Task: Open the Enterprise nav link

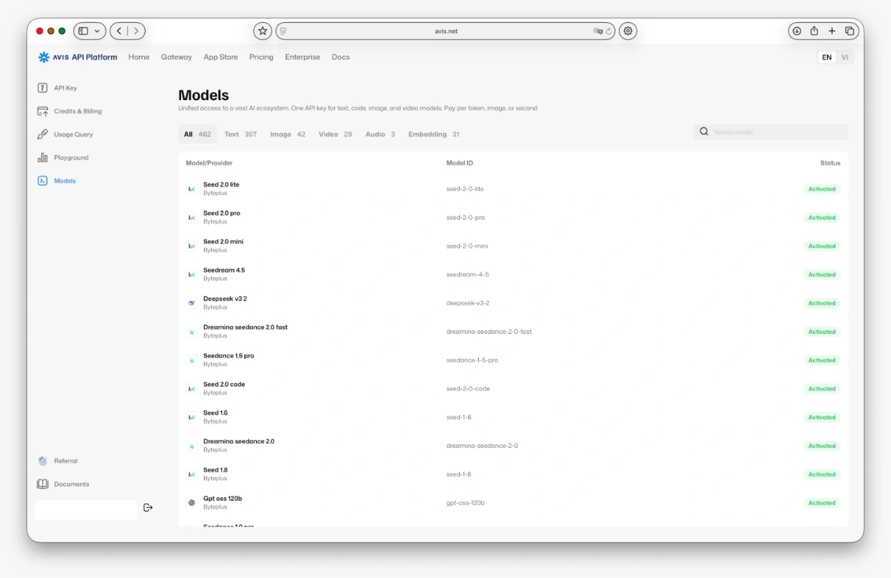Action: click(303, 57)
